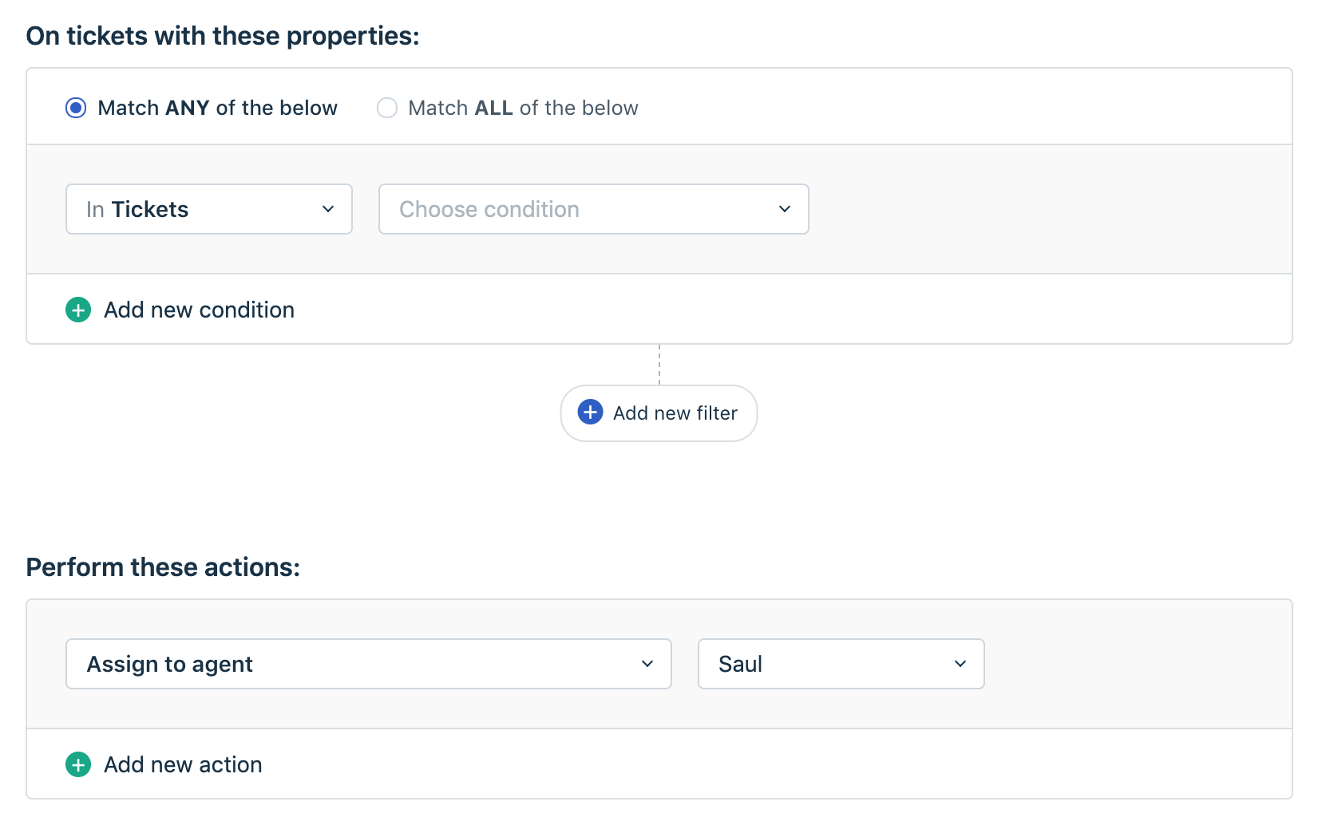Click the green plus icon beside Add new condition

coord(78,310)
